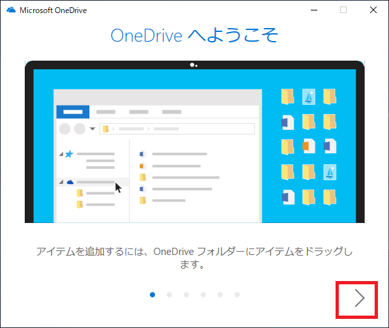Click the dropdown arrow next to gray circles
This screenshot has height=328, width=389.
[x=93, y=128]
